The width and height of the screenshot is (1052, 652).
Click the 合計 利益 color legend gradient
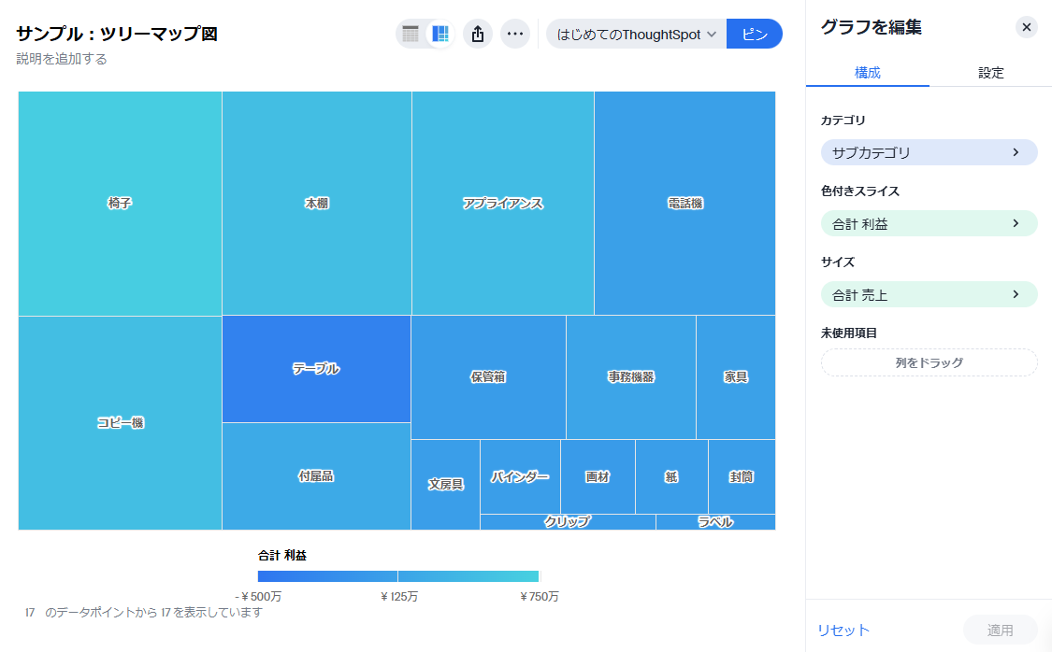pyautogui.click(x=398, y=576)
